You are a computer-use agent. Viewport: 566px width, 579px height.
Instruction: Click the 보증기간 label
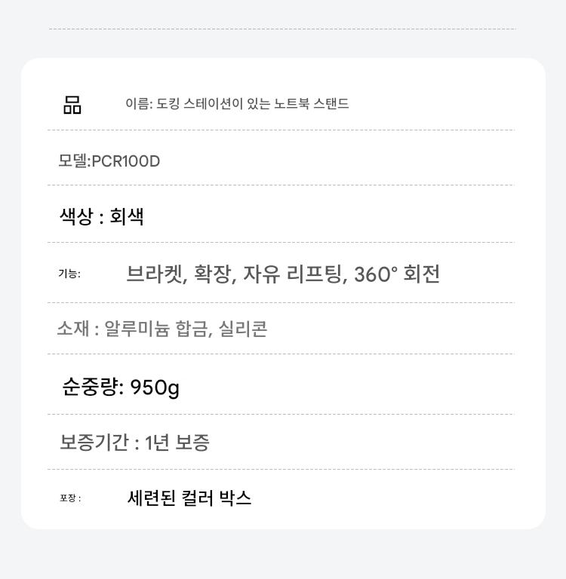[94, 443]
